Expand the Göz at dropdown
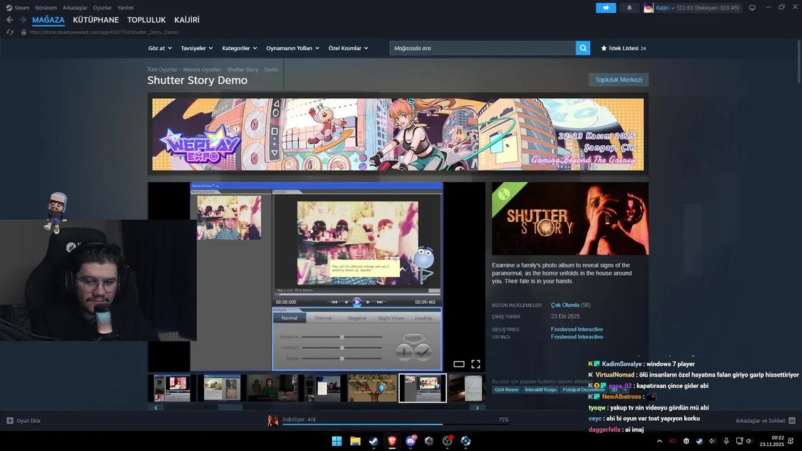 coord(160,48)
